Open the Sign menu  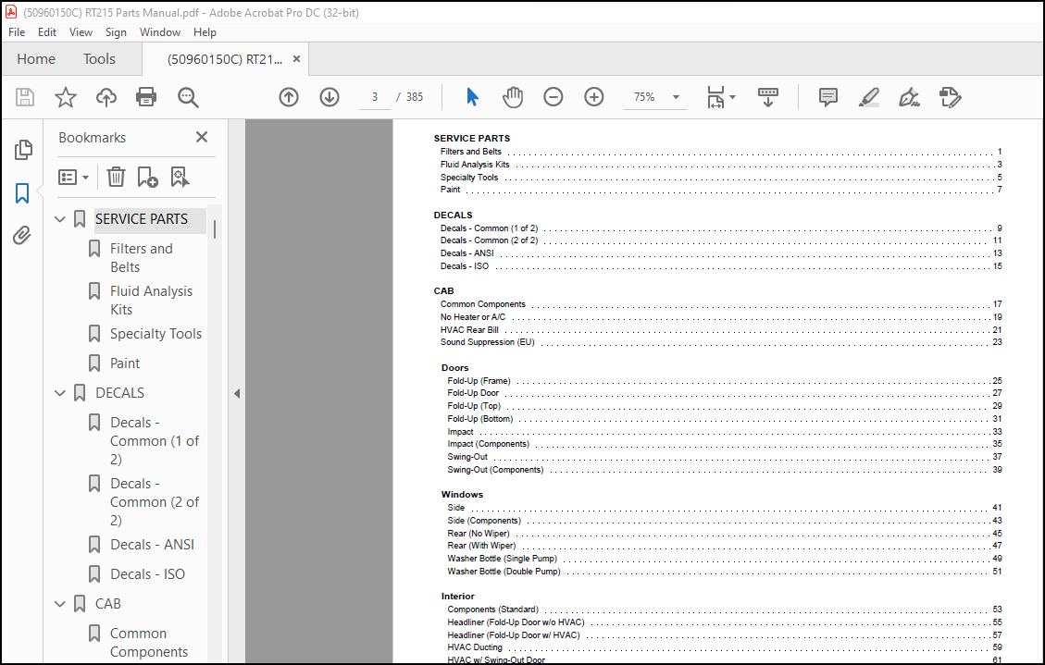pyautogui.click(x=116, y=32)
